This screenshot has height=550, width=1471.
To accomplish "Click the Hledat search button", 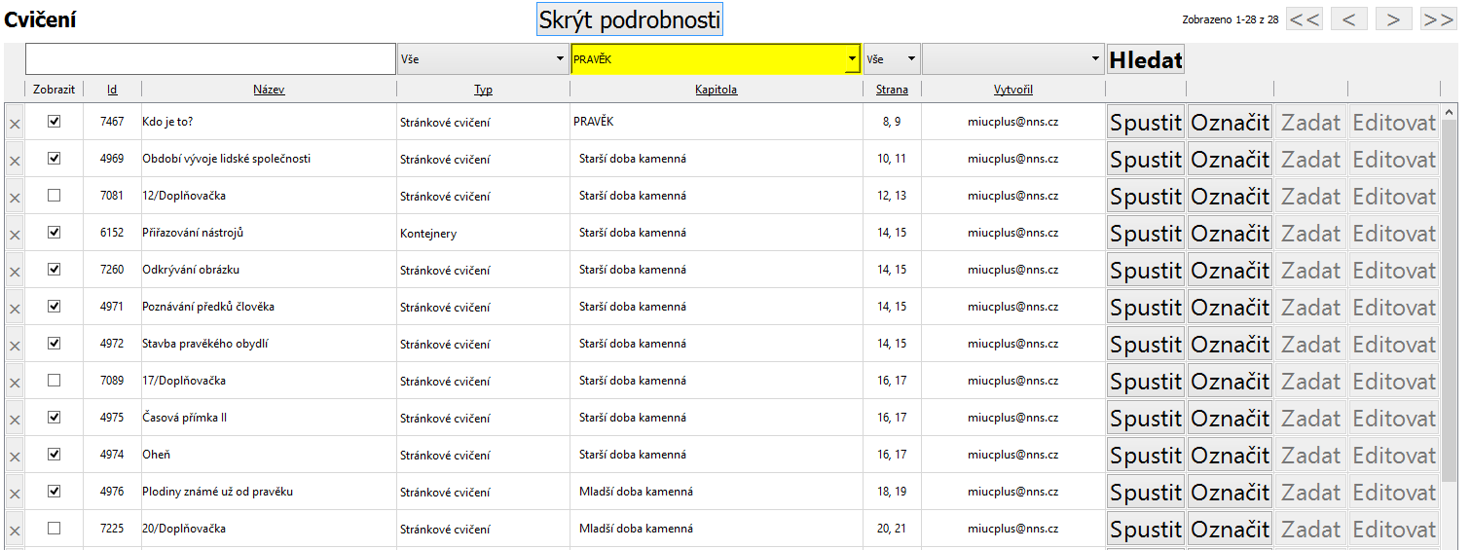I will pyautogui.click(x=1146, y=59).
